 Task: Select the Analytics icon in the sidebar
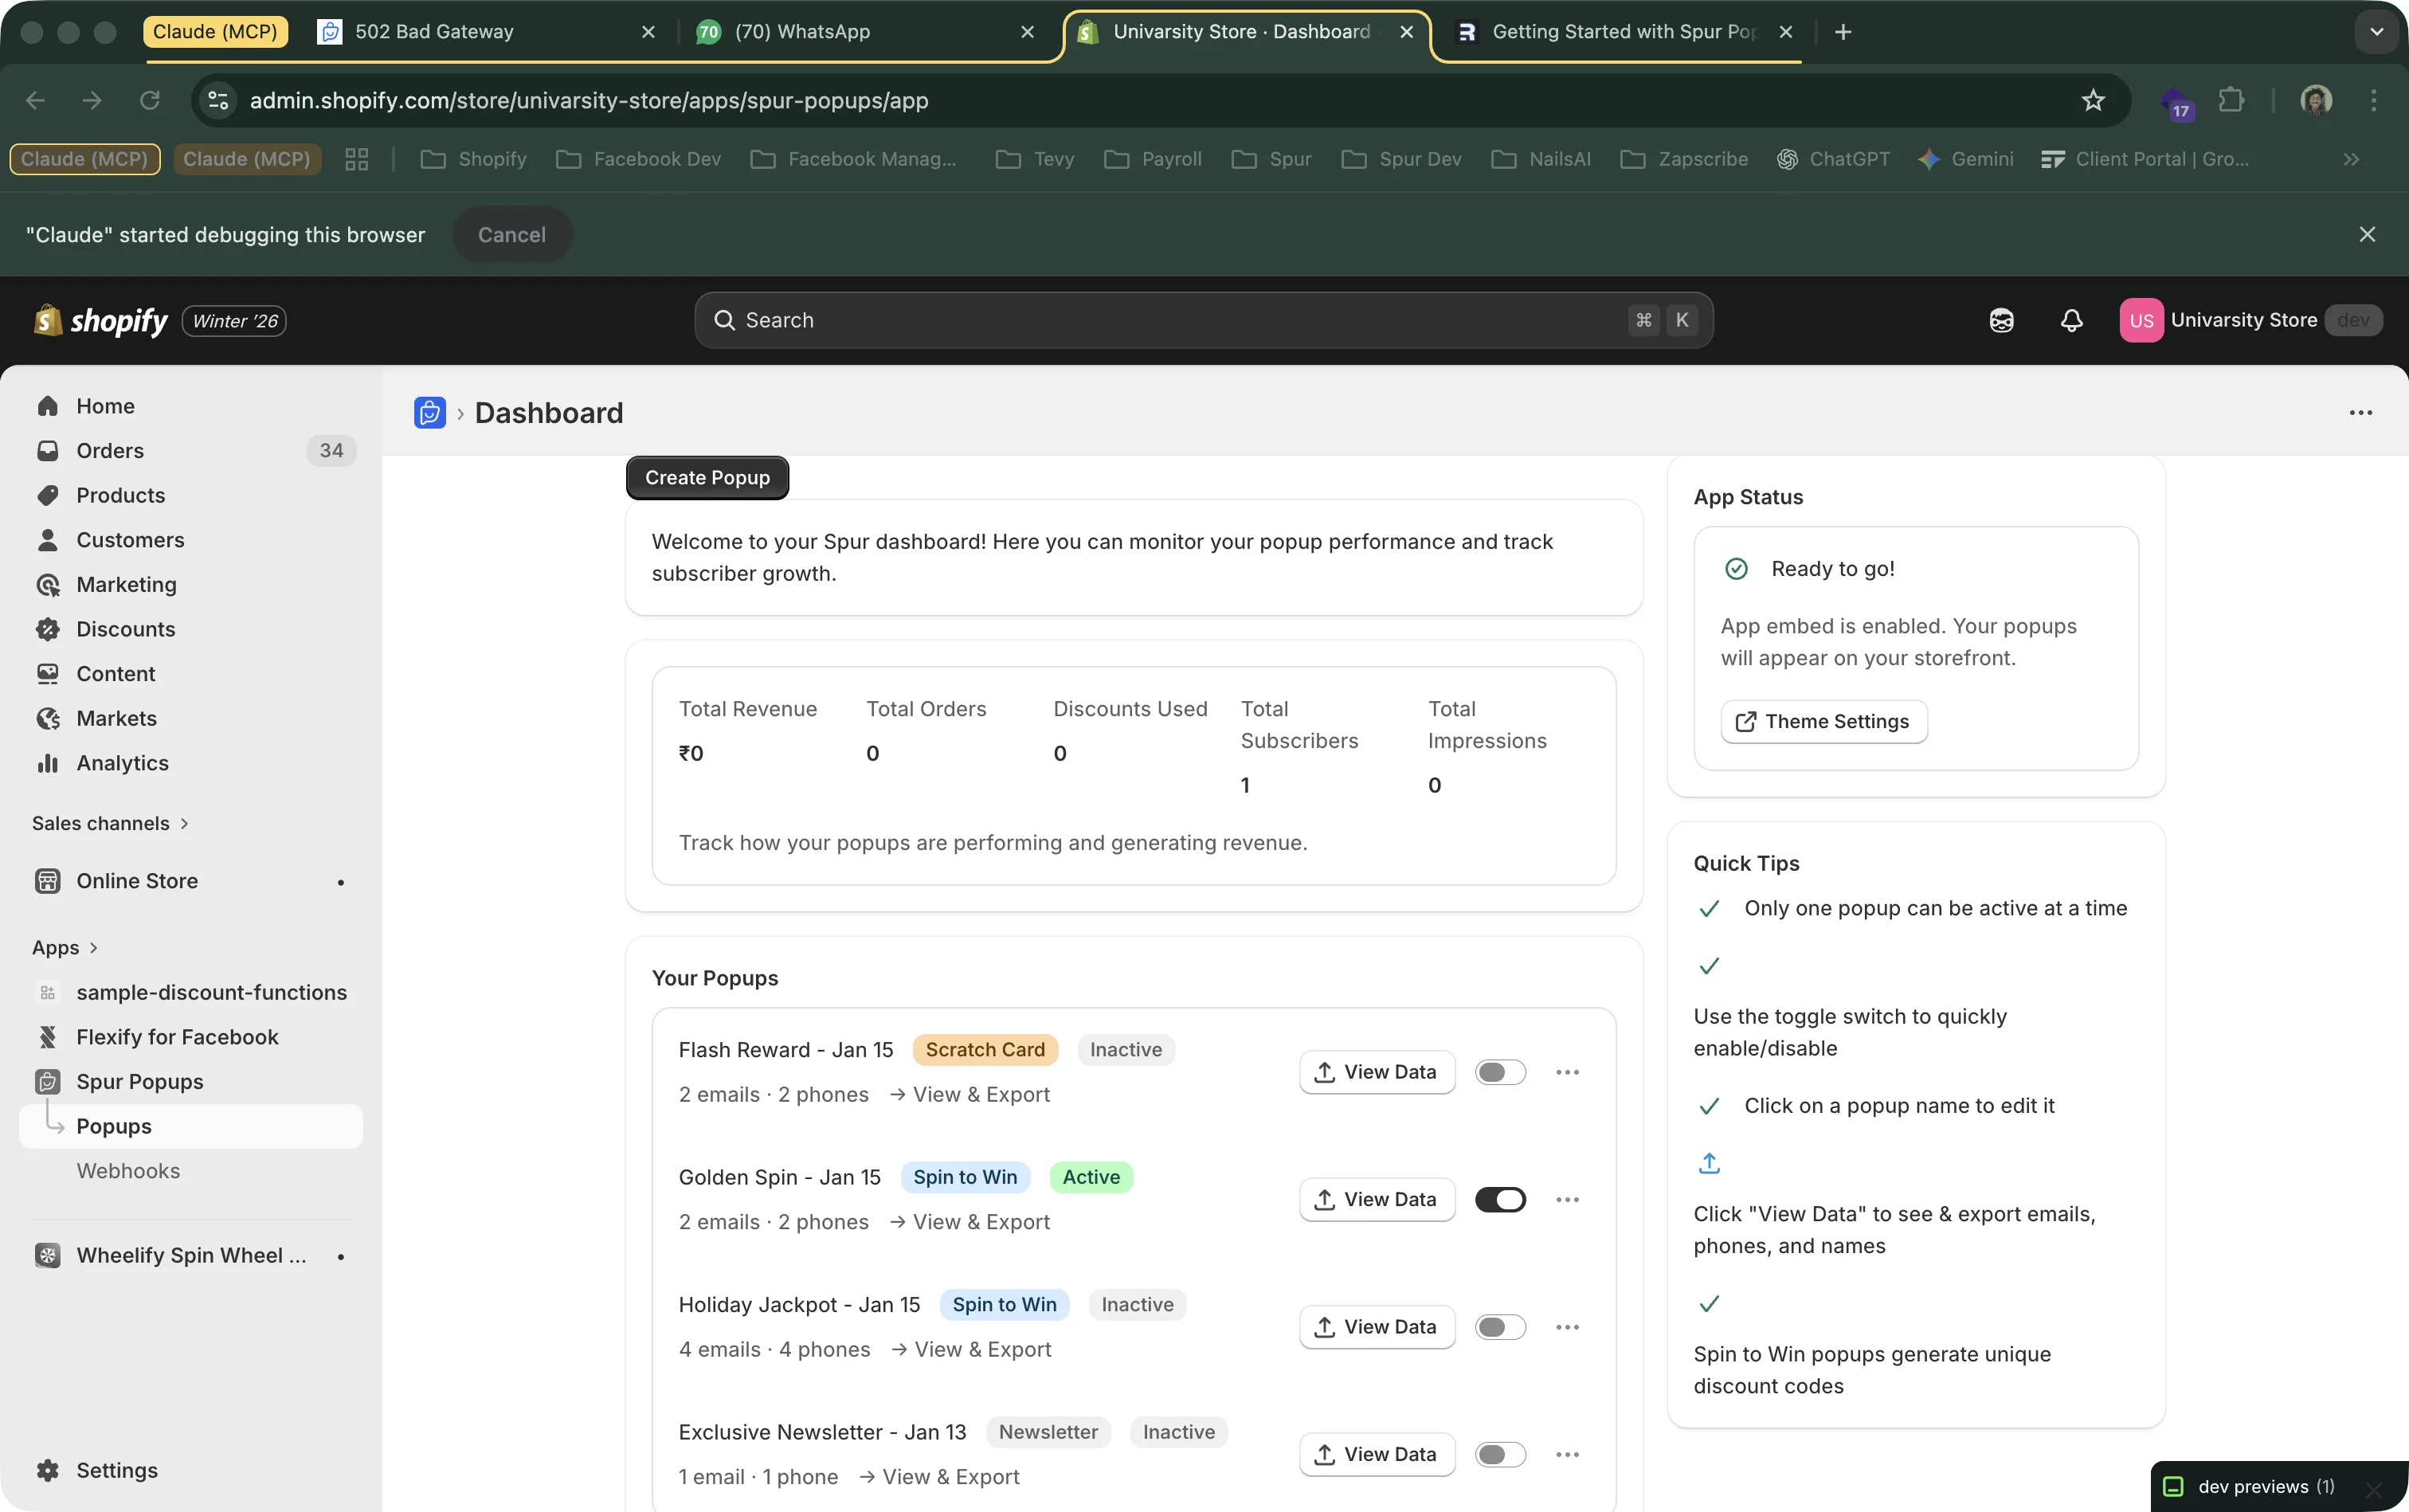[48, 762]
